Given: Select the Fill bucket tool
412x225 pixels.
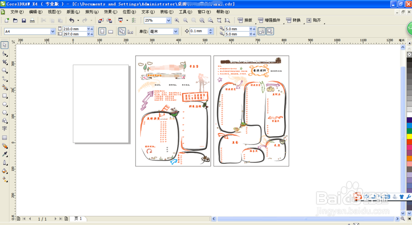Looking at the screenshot, I should [5, 171].
